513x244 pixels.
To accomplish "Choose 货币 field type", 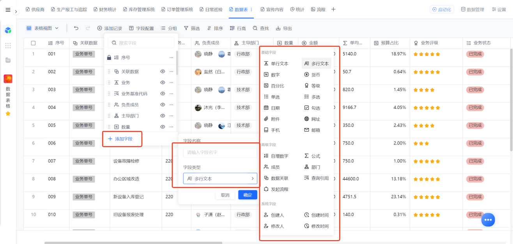I will (x=312, y=75).
